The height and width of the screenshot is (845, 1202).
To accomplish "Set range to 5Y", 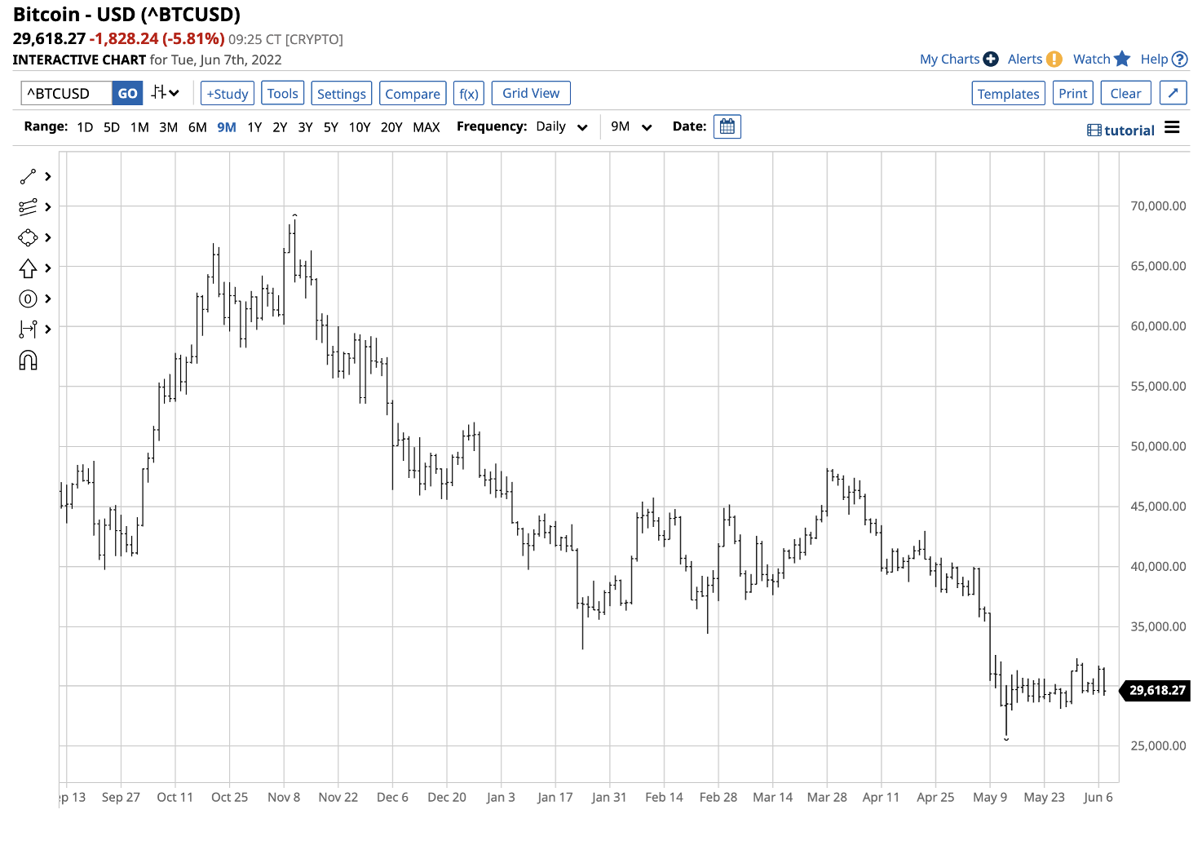I will [x=330, y=127].
